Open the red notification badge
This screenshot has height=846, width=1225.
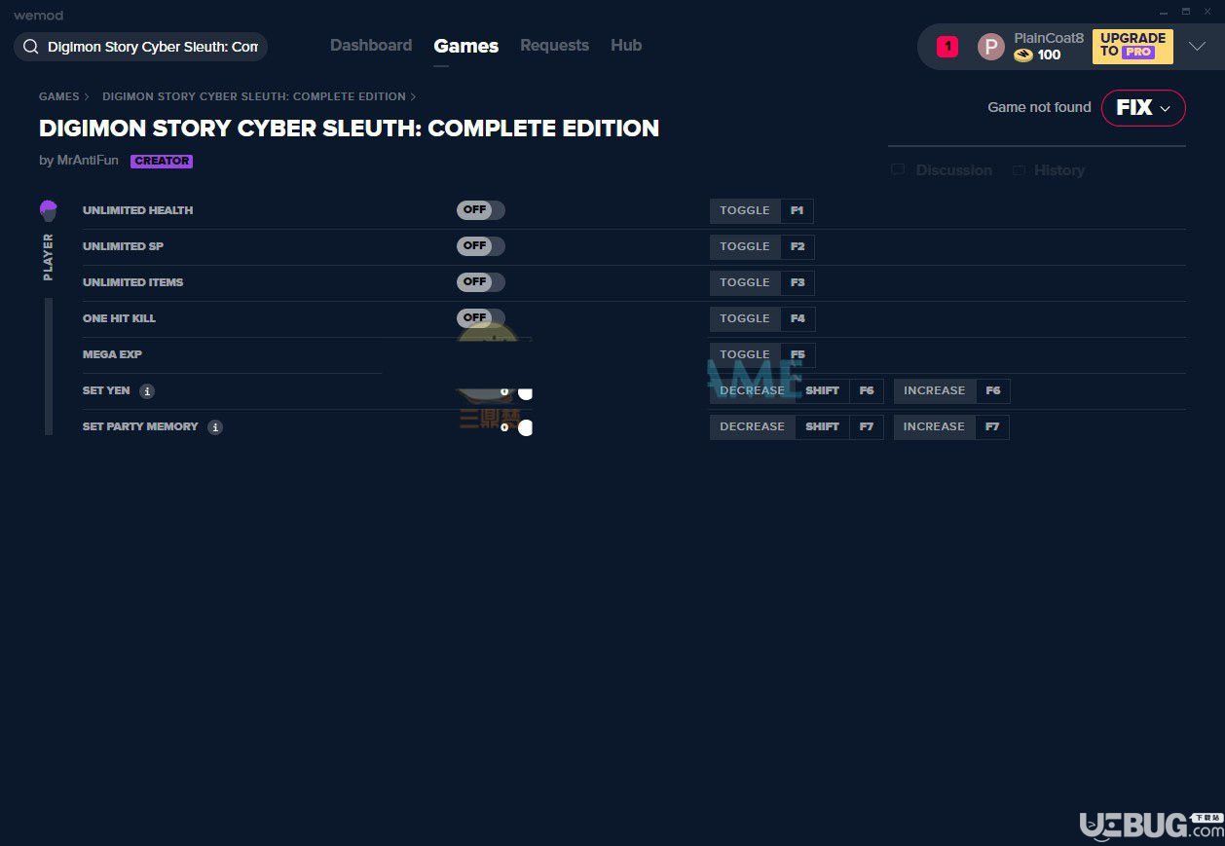(947, 47)
